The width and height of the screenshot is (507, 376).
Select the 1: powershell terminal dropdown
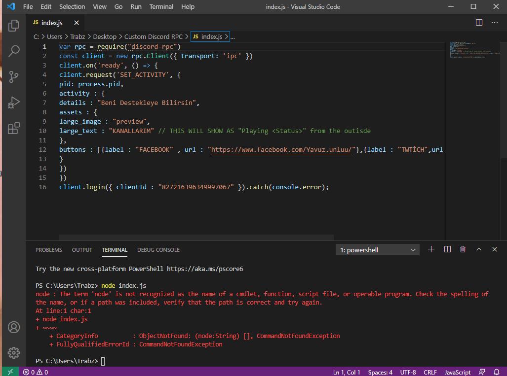377,250
